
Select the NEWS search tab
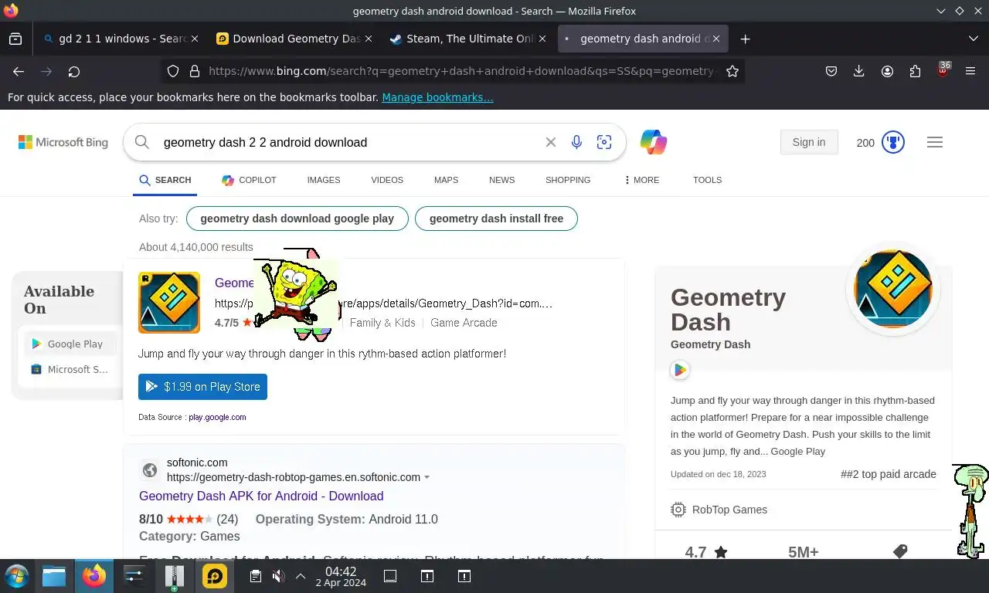pos(501,180)
